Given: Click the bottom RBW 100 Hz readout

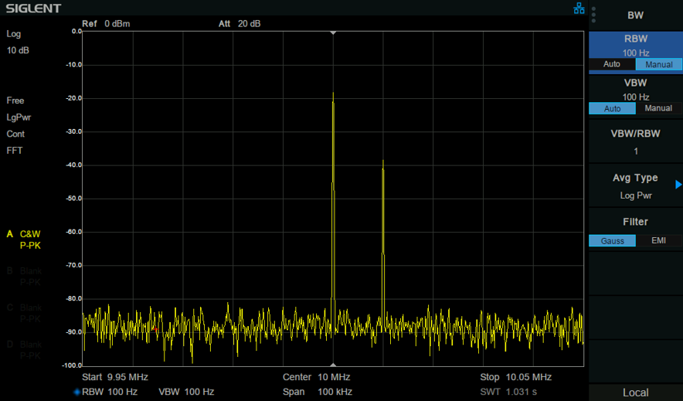Looking at the screenshot, I should tap(110, 392).
